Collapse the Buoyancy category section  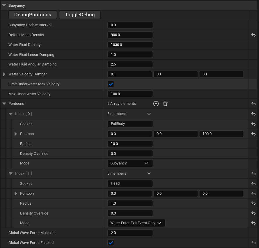[4, 5]
